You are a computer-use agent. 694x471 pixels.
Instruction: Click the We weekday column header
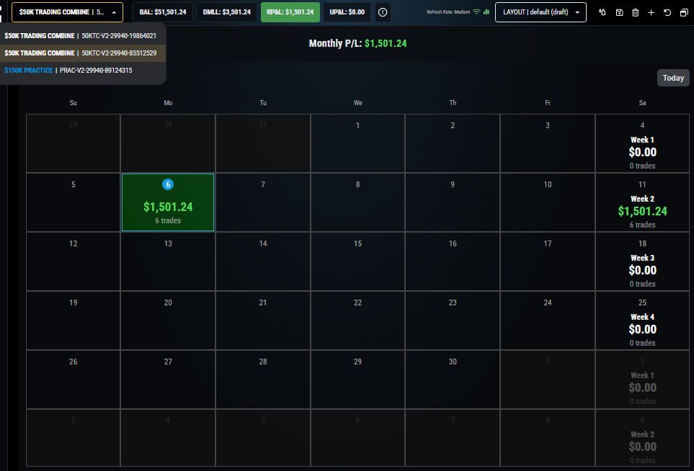coord(357,102)
